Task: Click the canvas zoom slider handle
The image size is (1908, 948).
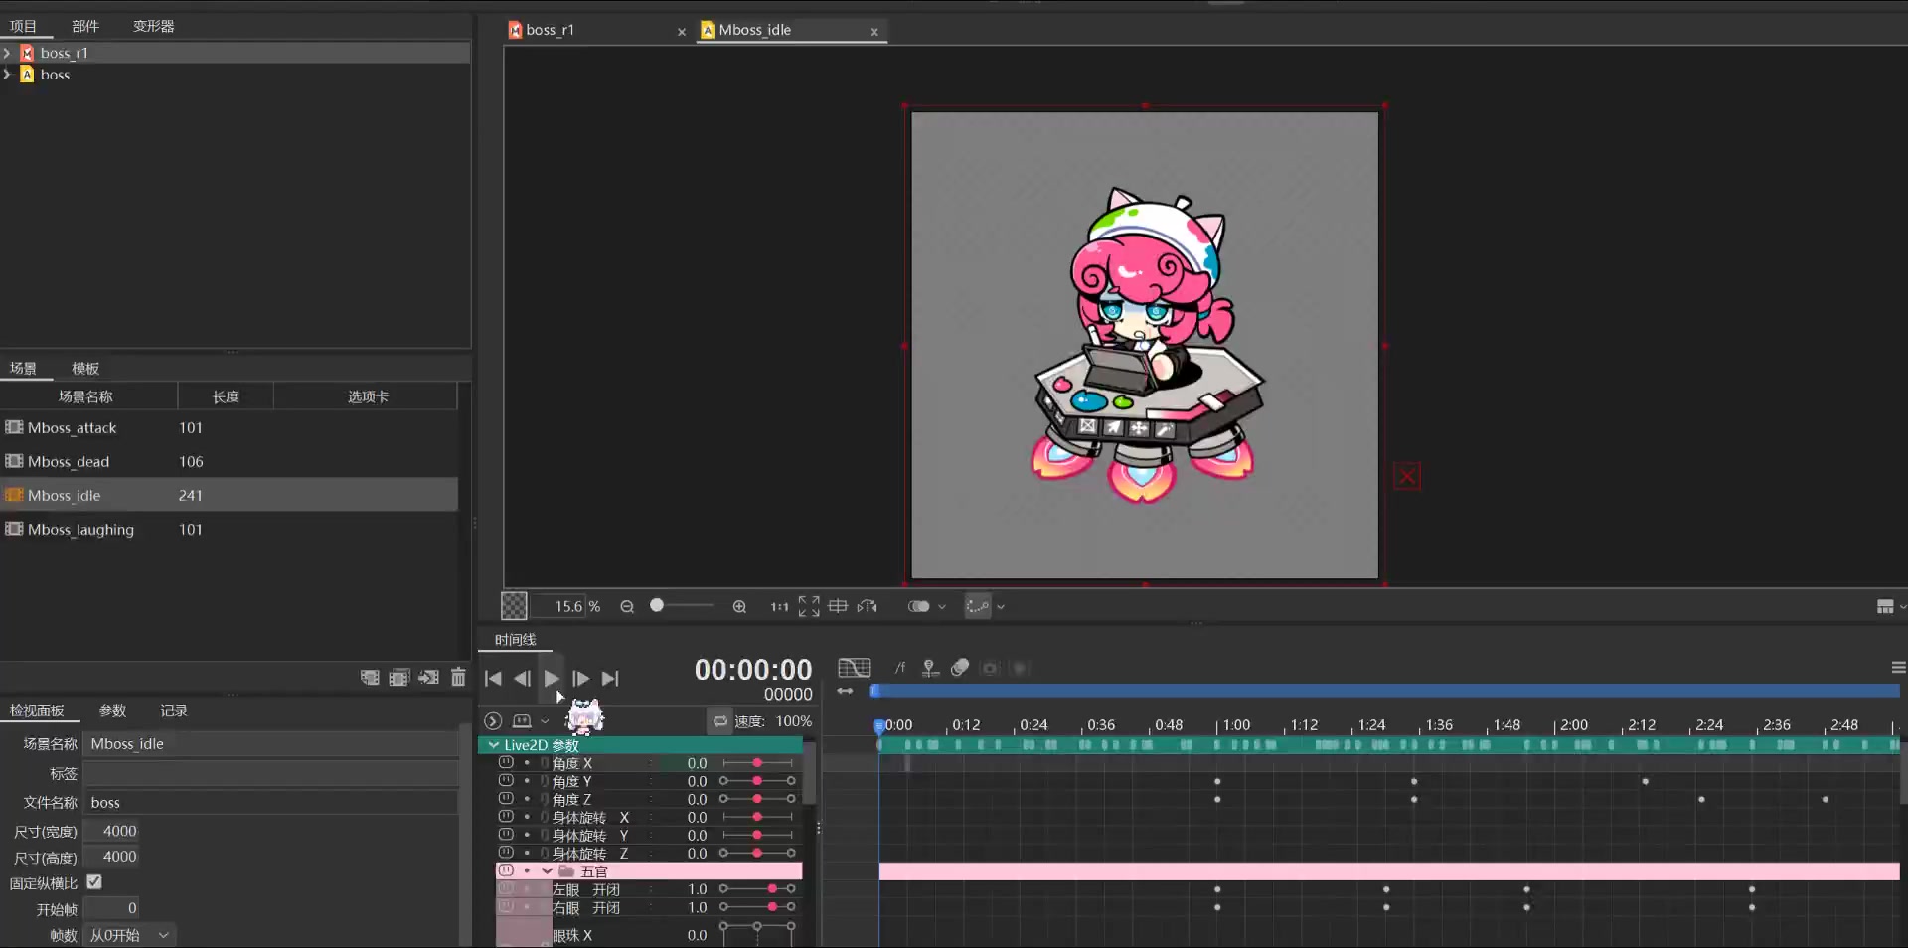Action: point(657,606)
